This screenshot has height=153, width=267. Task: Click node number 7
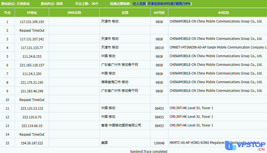click(x=7, y=74)
